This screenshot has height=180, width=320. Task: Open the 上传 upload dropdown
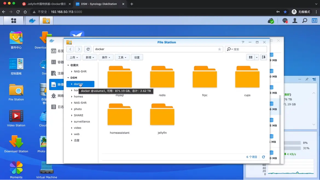74,57
